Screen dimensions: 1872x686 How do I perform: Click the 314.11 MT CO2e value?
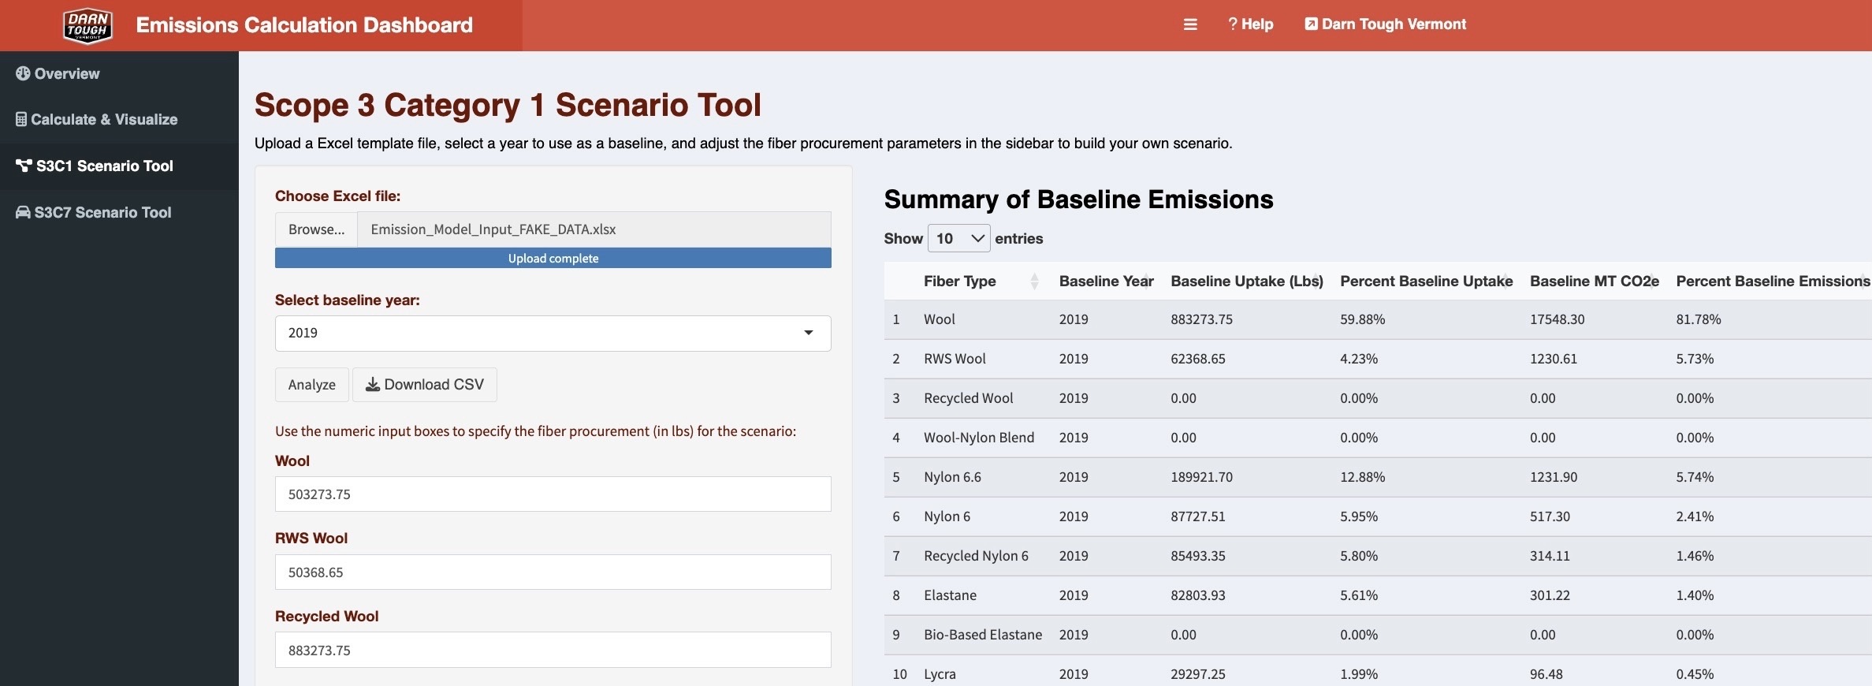1550,556
